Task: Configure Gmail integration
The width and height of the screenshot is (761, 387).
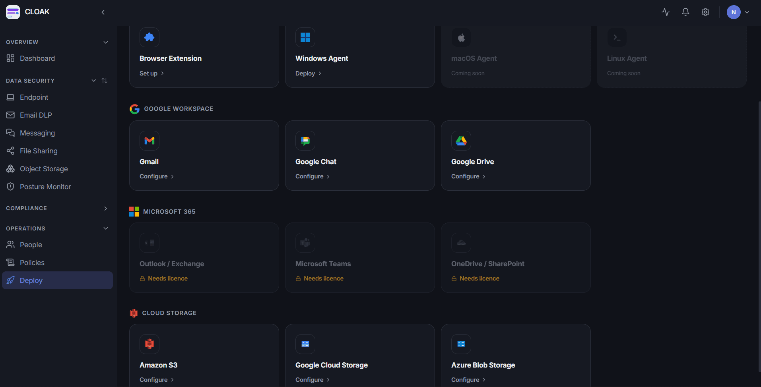Action: [157, 176]
